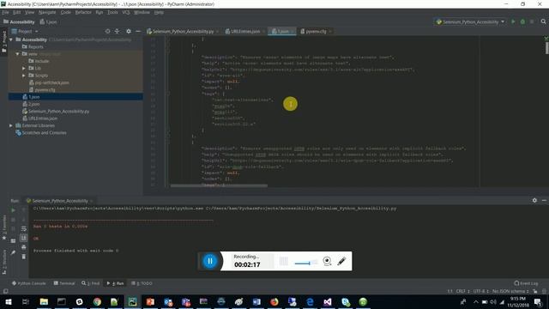
Task: Open Windows Start menu
Action: click(x=9, y=301)
